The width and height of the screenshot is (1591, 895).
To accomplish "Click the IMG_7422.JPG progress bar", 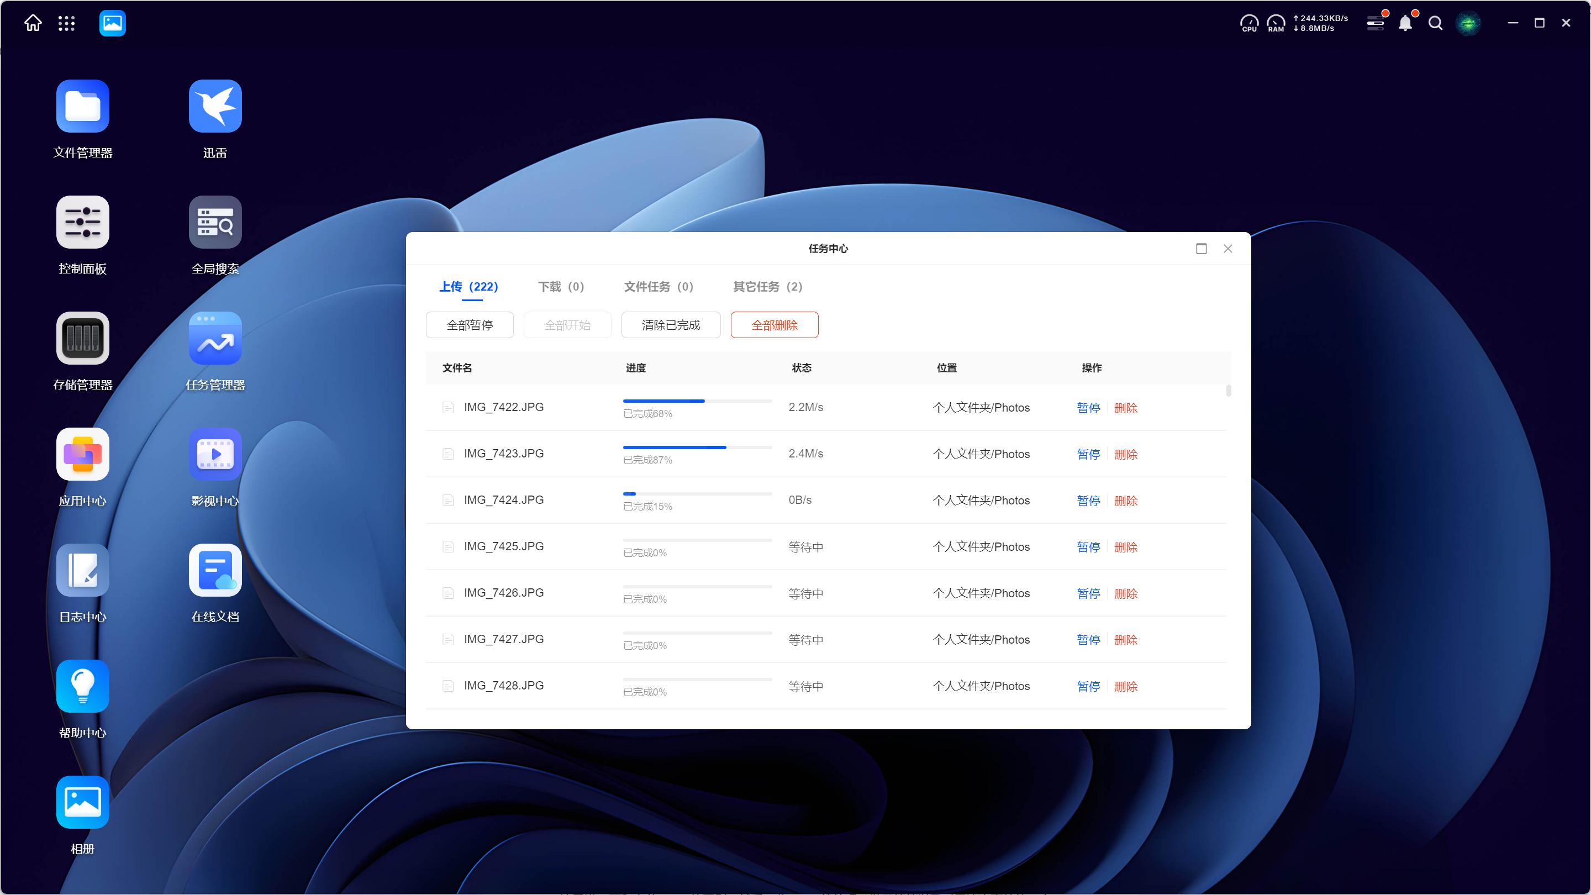I will pos(697,401).
